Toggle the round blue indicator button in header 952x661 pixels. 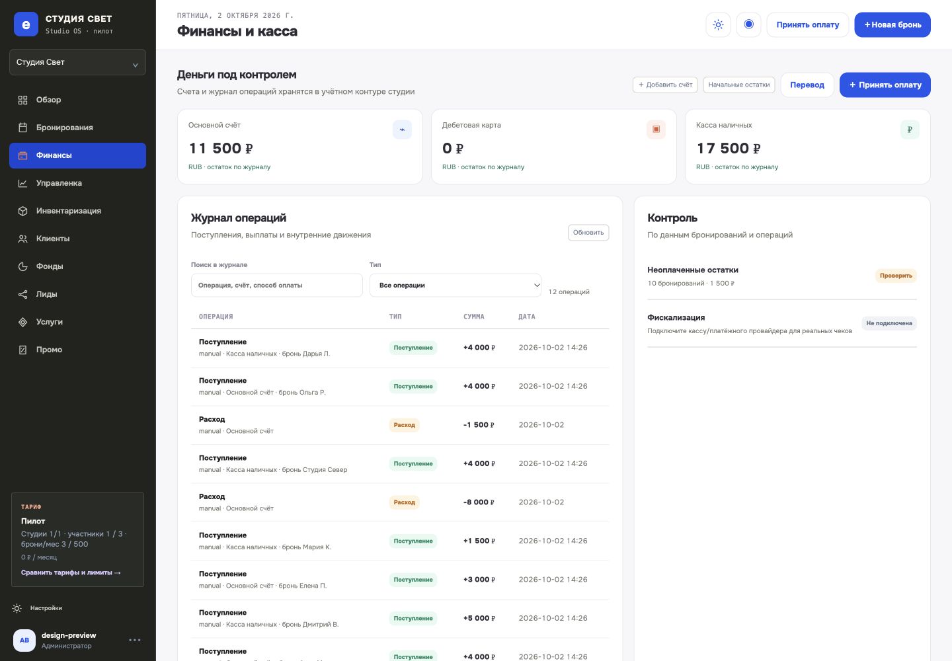748,25
